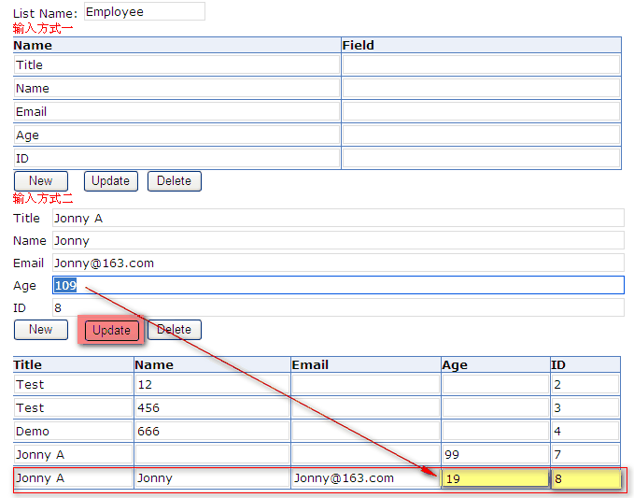Focus the Age field containing 109
634x498 pixels.
pyautogui.click(x=338, y=285)
